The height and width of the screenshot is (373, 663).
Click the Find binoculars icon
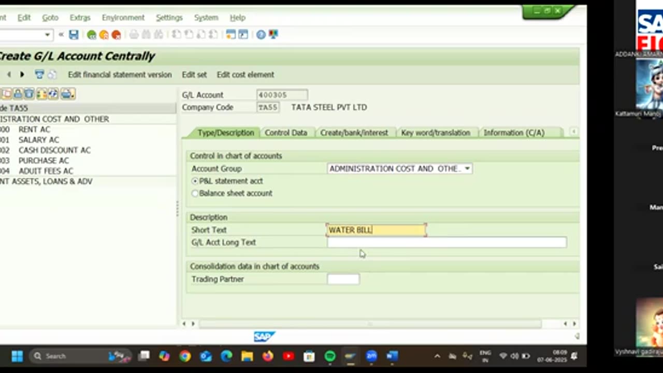[x=147, y=35]
